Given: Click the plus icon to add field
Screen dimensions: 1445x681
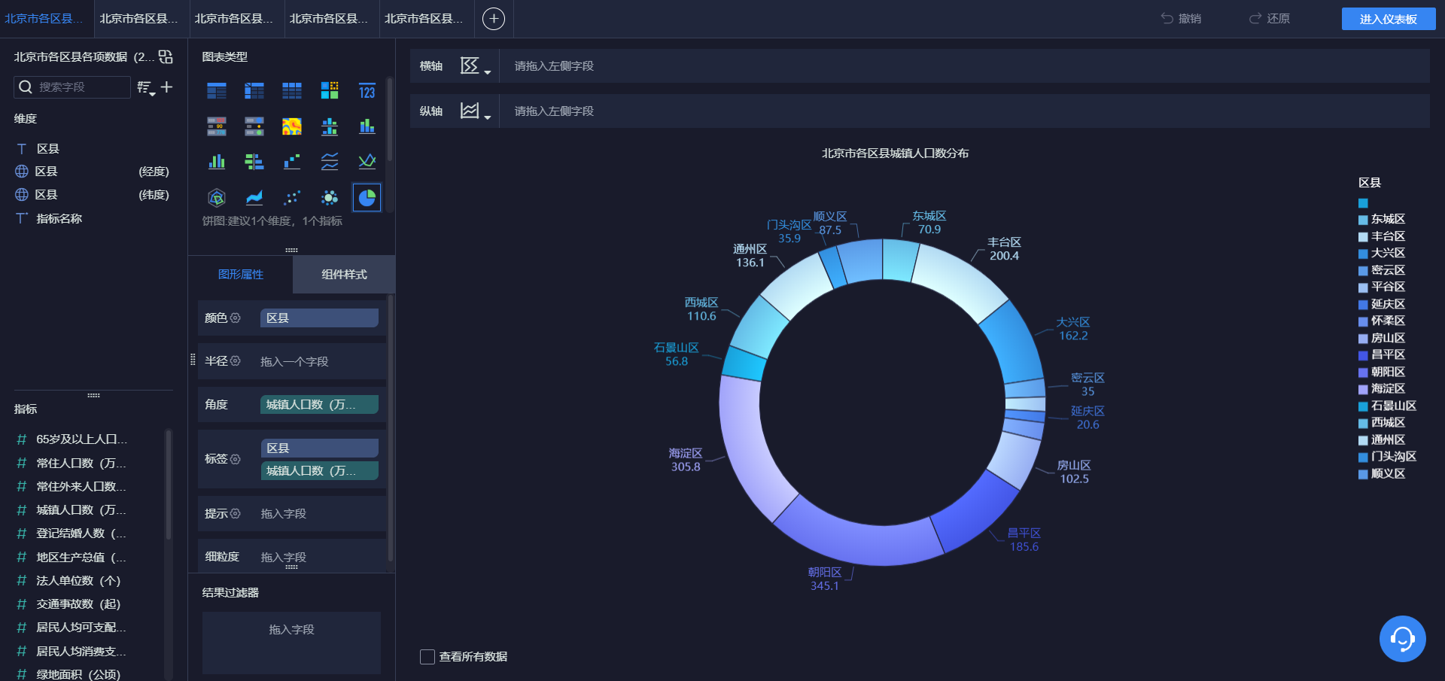Looking at the screenshot, I should pyautogui.click(x=166, y=87).
